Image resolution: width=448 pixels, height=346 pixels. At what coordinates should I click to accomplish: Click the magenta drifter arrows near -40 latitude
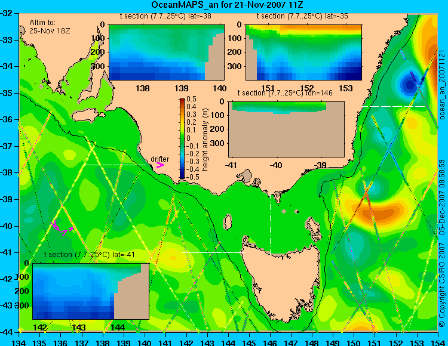point(62,228)
